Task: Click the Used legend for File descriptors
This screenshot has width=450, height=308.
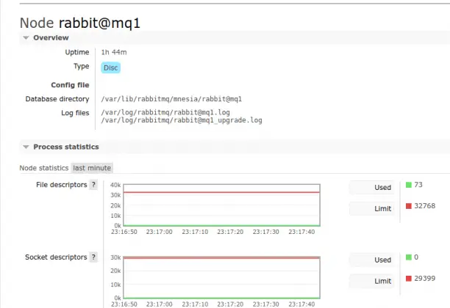Action: point(372,188)
